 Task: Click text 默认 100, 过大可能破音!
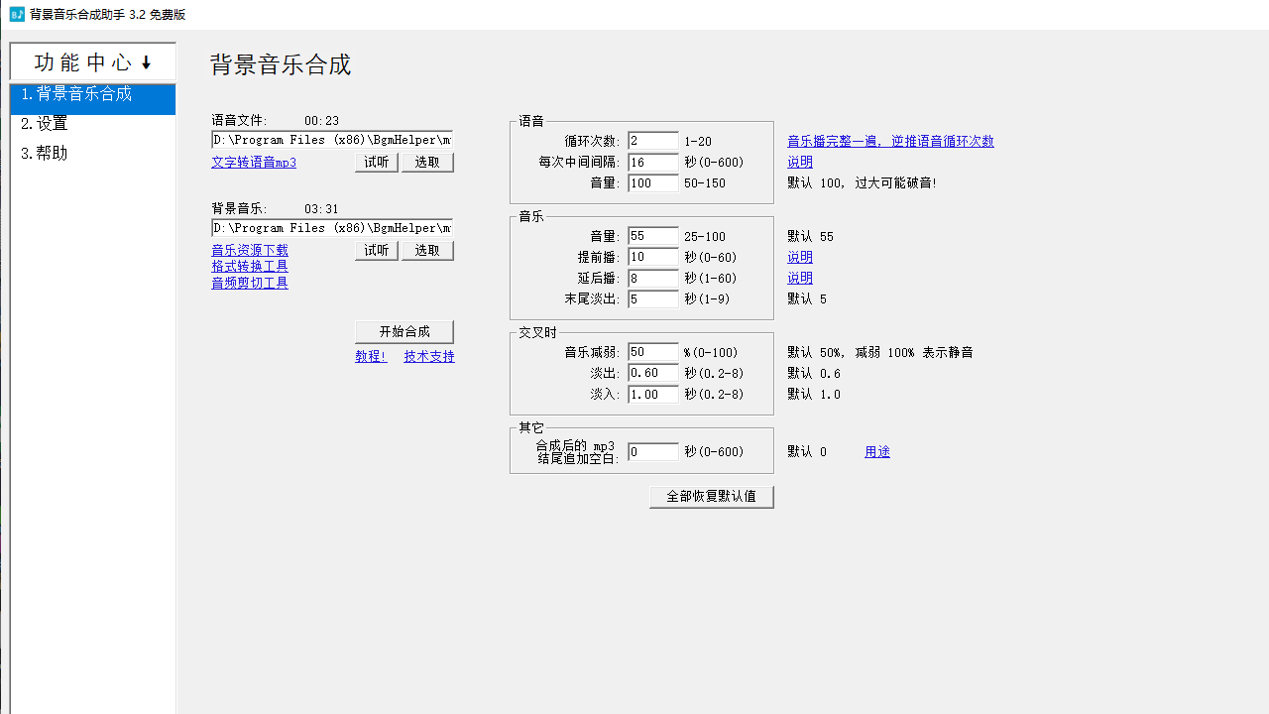pos(863,183)
